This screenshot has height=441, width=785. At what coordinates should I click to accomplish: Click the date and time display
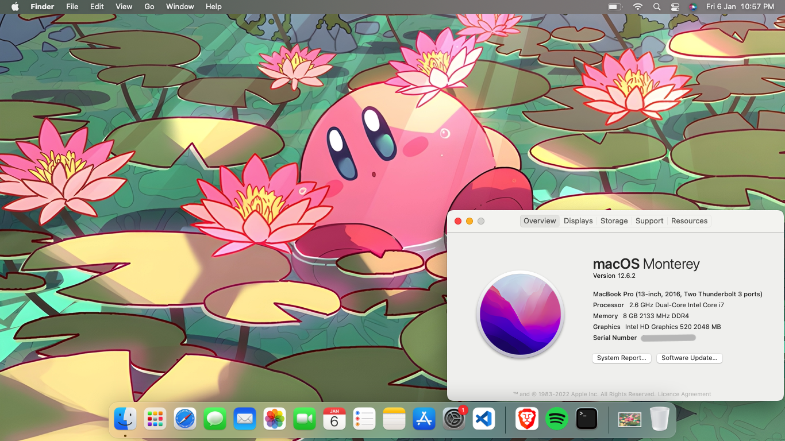pos(740,6)
